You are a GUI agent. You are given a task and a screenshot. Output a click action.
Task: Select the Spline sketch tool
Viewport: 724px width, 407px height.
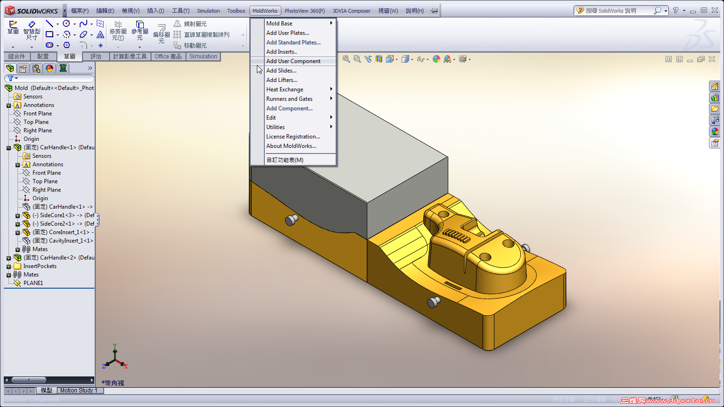click(x=83, y=24)
